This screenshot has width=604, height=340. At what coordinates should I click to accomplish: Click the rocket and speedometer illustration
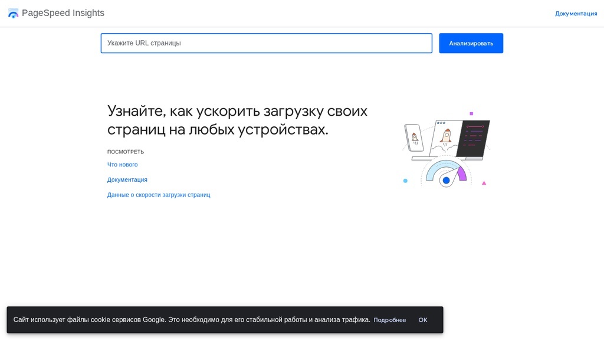446,149
